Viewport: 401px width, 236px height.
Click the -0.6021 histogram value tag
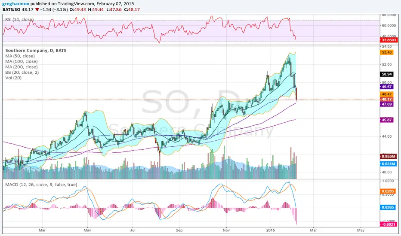(389, 224)
